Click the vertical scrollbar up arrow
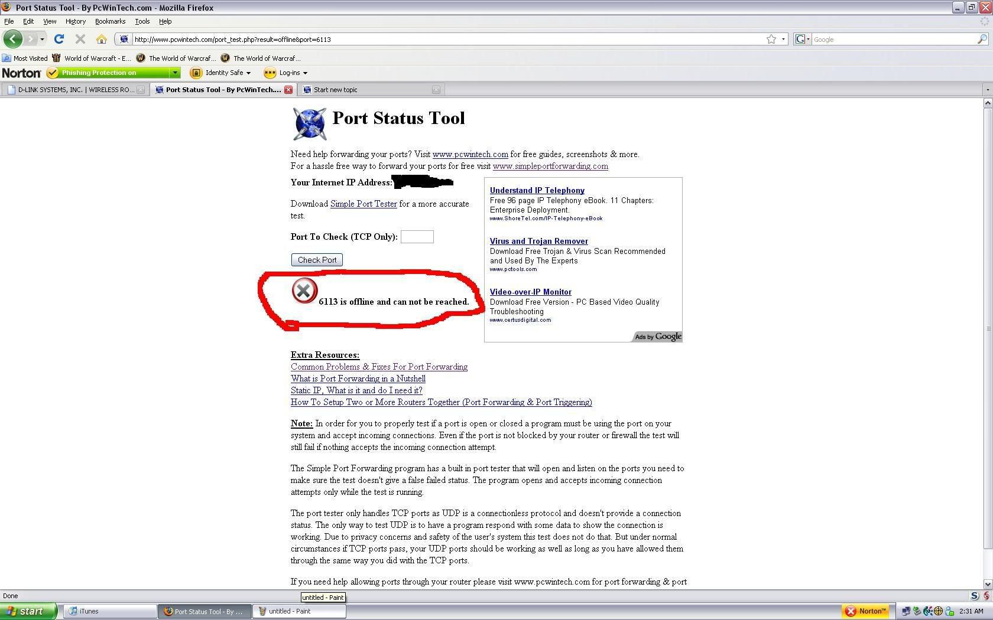 pos(988,103)
